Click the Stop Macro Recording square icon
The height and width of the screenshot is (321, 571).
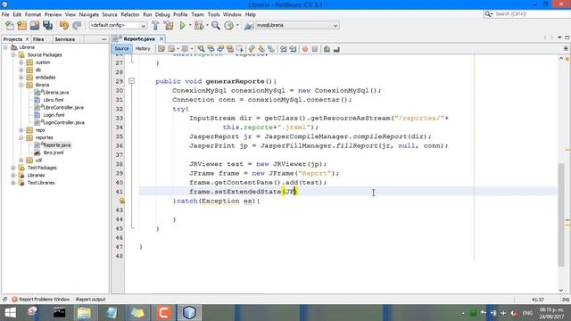(315, 49)
